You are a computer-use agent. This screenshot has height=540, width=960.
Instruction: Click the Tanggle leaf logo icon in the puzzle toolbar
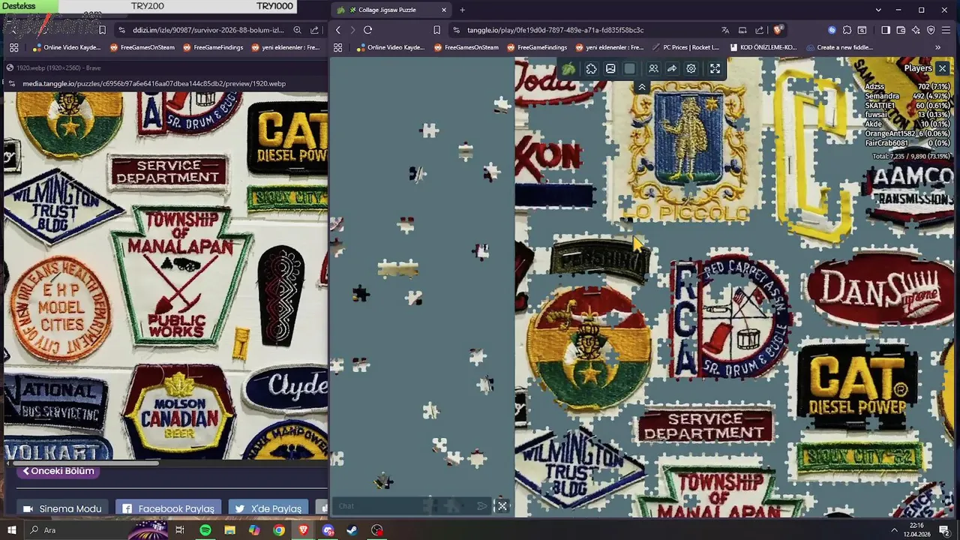(x=568, y=69)
